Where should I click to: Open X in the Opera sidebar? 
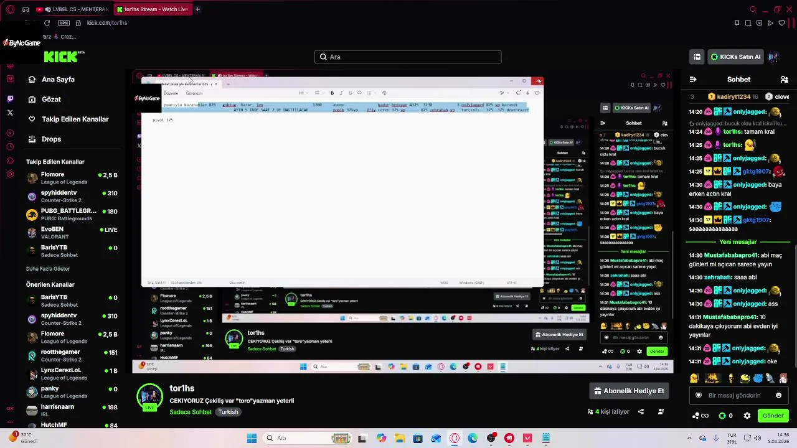coord(10,113)
